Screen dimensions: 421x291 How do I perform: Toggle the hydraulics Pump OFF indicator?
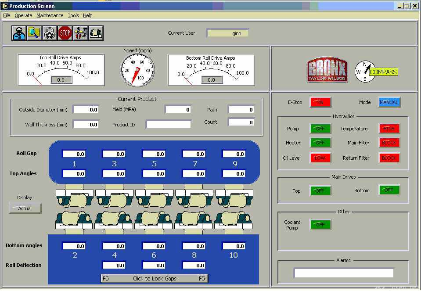point(320,129)
